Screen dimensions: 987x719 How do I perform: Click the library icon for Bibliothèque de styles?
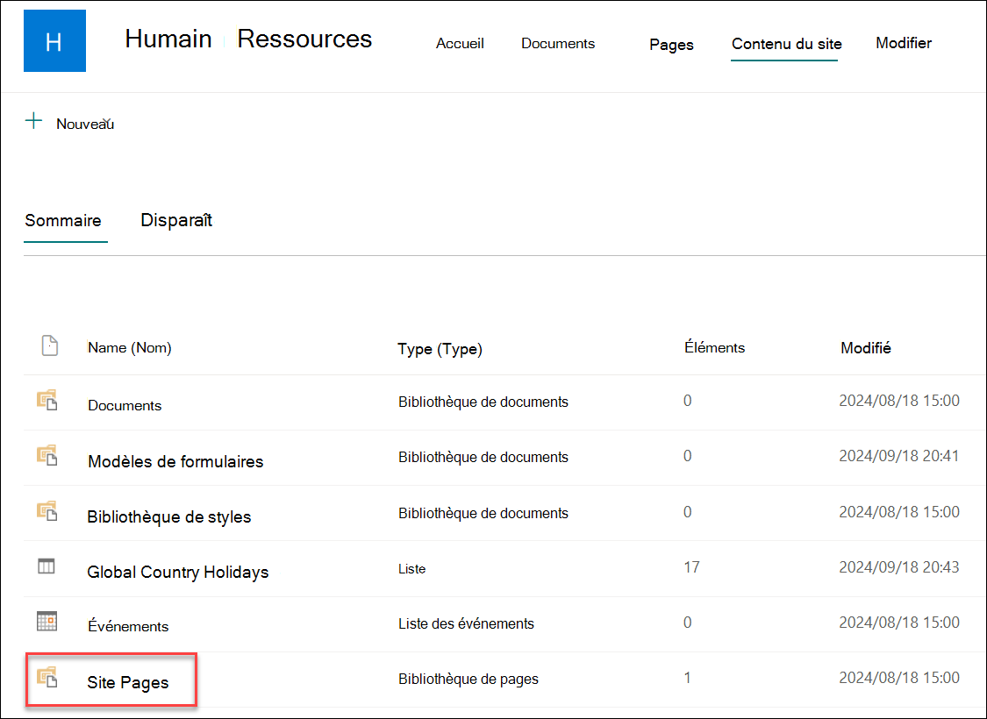click(47, 511)
